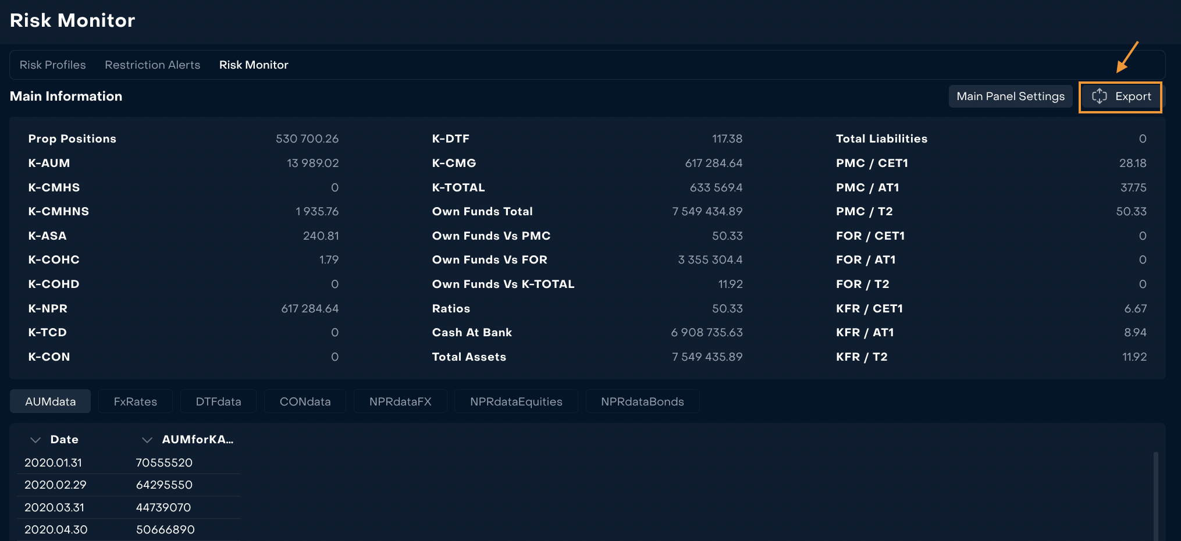
Task: Open Main Panel Settings
Action: tap(1010, 97)
